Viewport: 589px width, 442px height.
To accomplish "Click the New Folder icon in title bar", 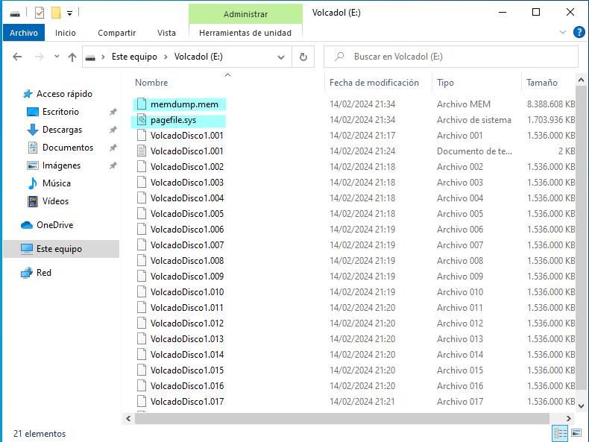I will (56, 13).
